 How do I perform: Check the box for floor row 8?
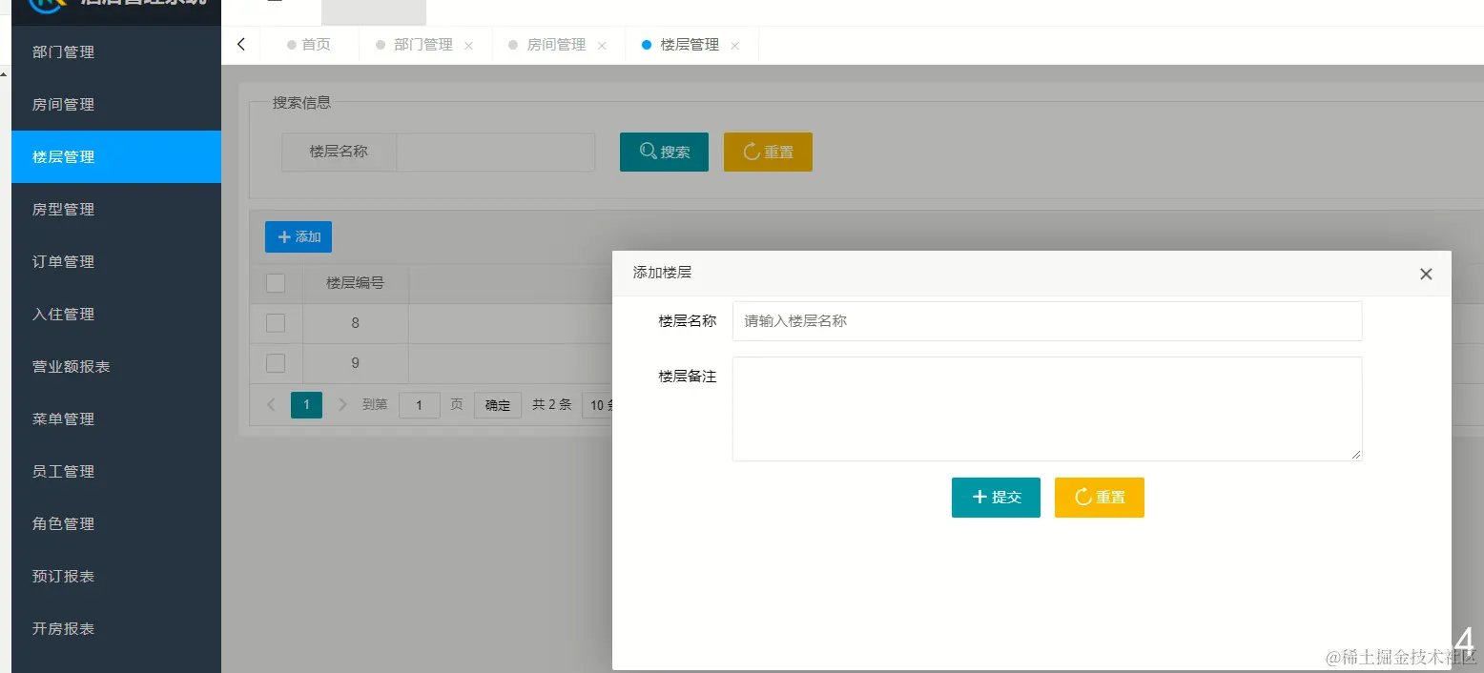tap(276, 323)
